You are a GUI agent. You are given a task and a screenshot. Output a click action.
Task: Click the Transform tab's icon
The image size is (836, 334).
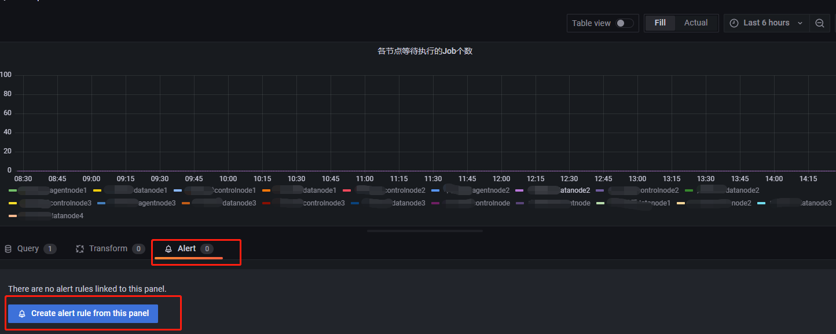tap(80, 249)
